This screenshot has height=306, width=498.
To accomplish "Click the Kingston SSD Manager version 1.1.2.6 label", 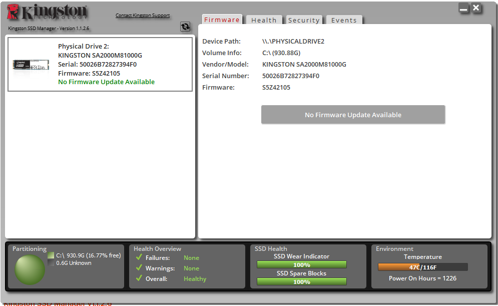I will 49,28.
